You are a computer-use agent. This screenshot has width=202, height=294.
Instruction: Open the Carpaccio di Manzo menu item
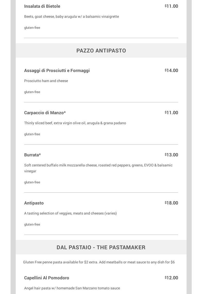[45, 113]
